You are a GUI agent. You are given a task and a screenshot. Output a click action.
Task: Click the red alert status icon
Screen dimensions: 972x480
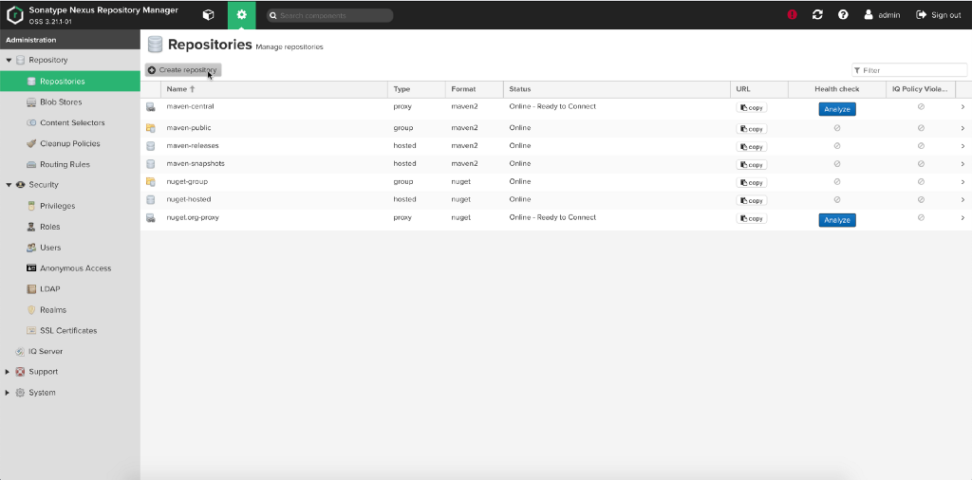pyautogui.click(x=793, y=15)
